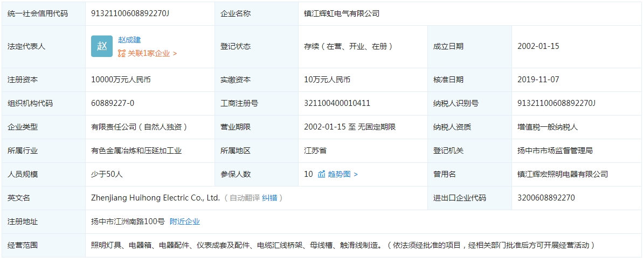Image resolution: width=643 pixels, height=258 pixels.
Task: Click the business registration number 321100400010411
Action: click(337, 103)
